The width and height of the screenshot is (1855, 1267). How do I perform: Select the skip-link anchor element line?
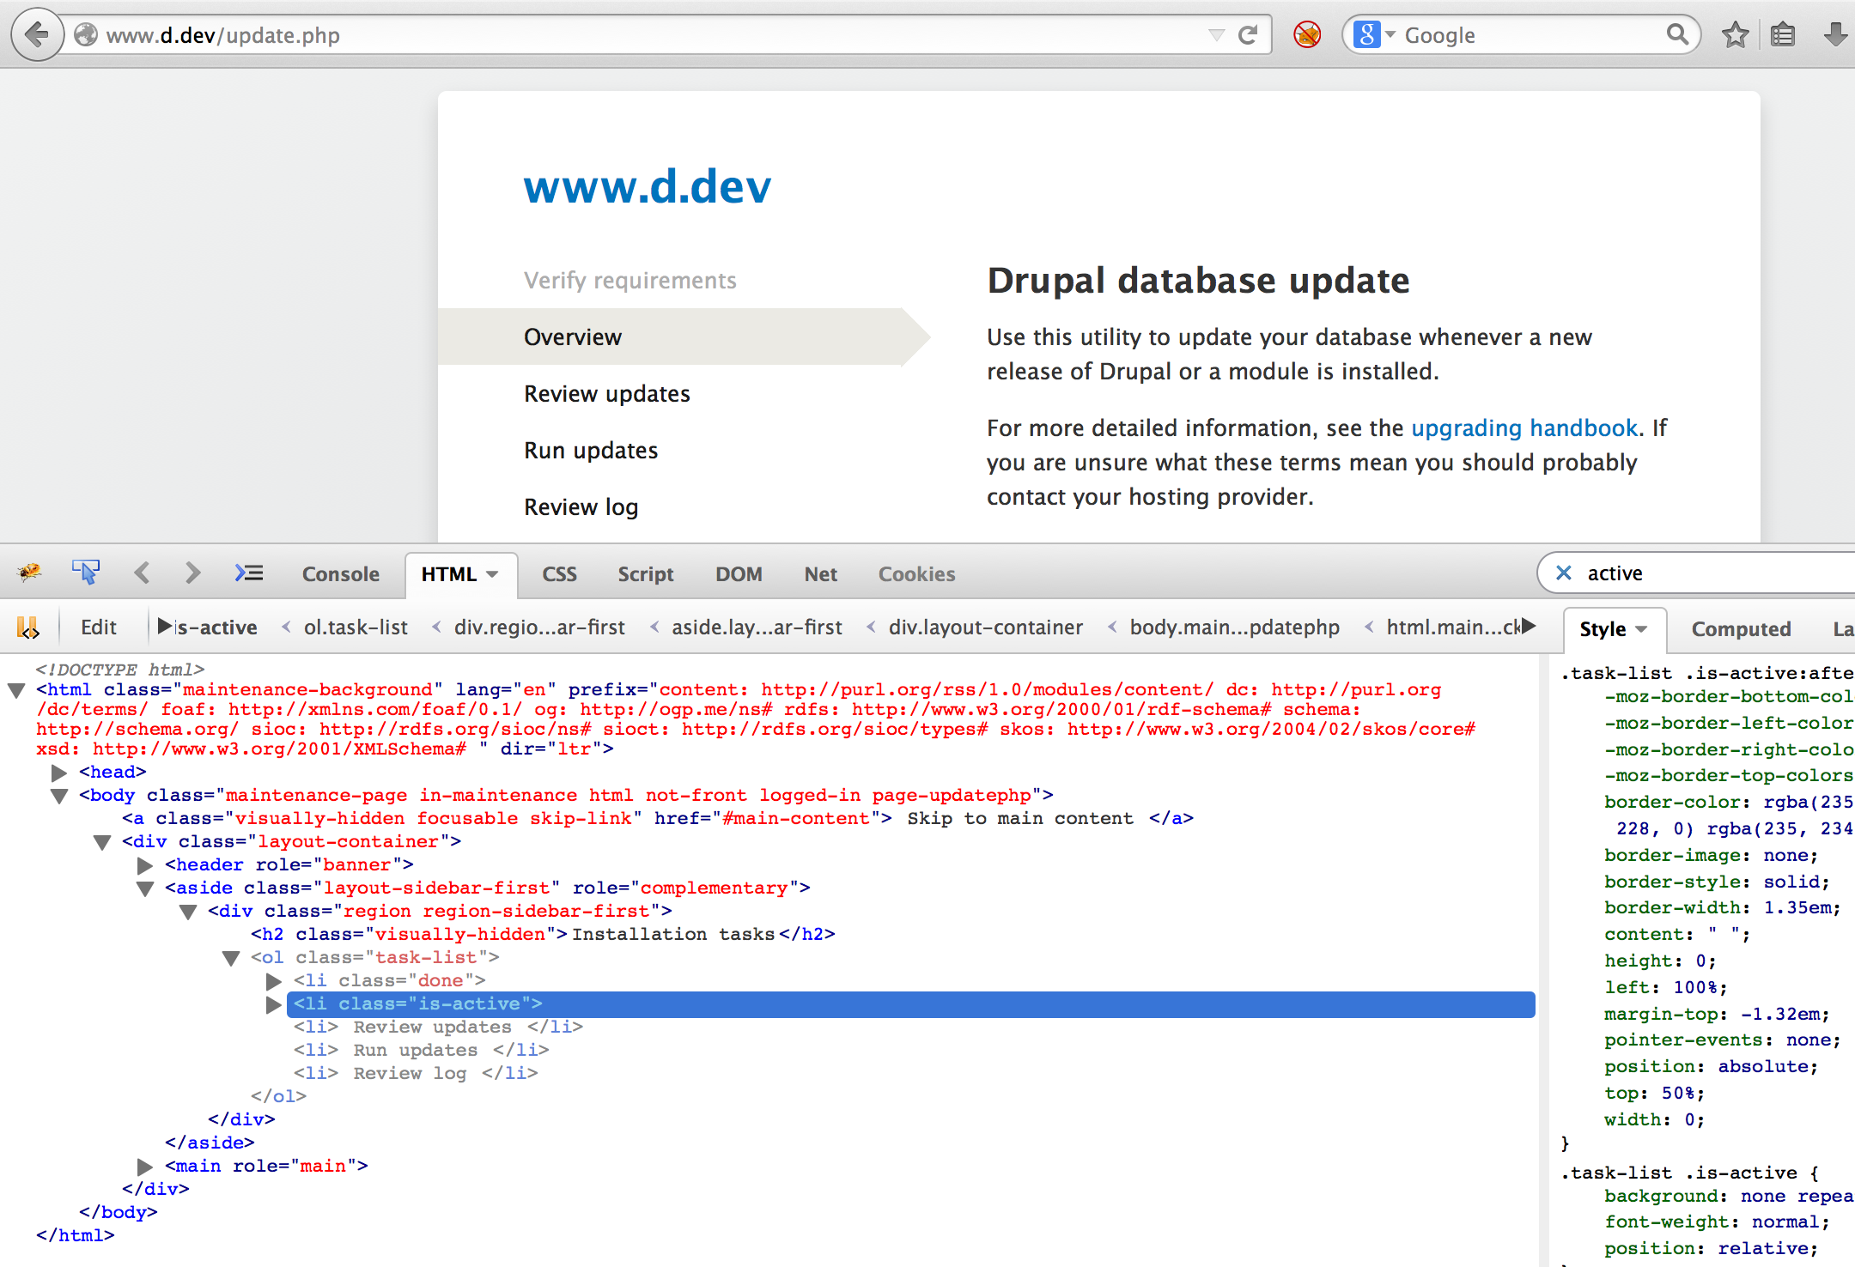click(x=658, y=818)
